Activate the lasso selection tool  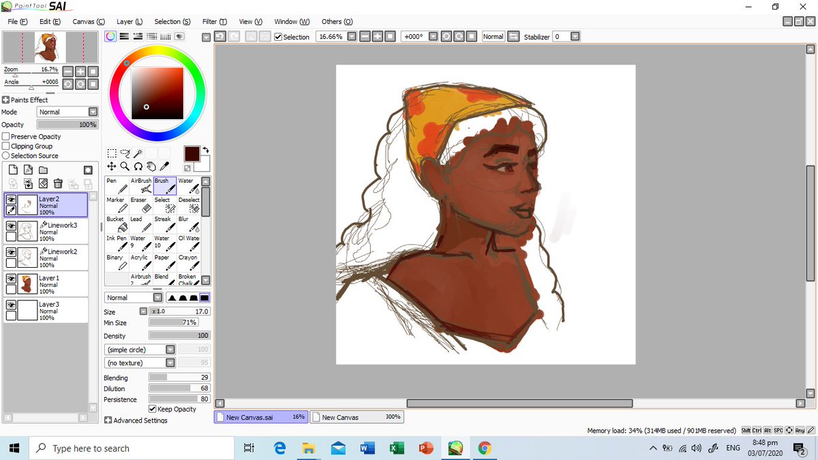point(125,153)
